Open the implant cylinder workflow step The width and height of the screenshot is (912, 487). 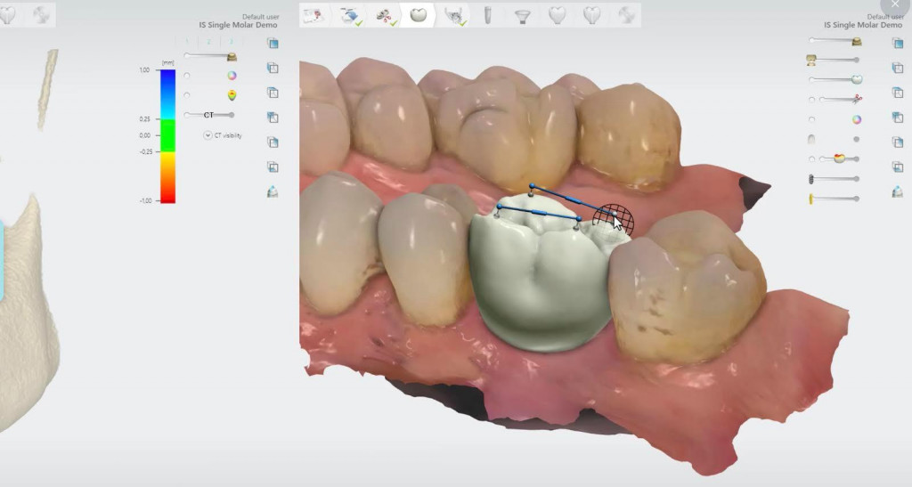click(487, 15)
